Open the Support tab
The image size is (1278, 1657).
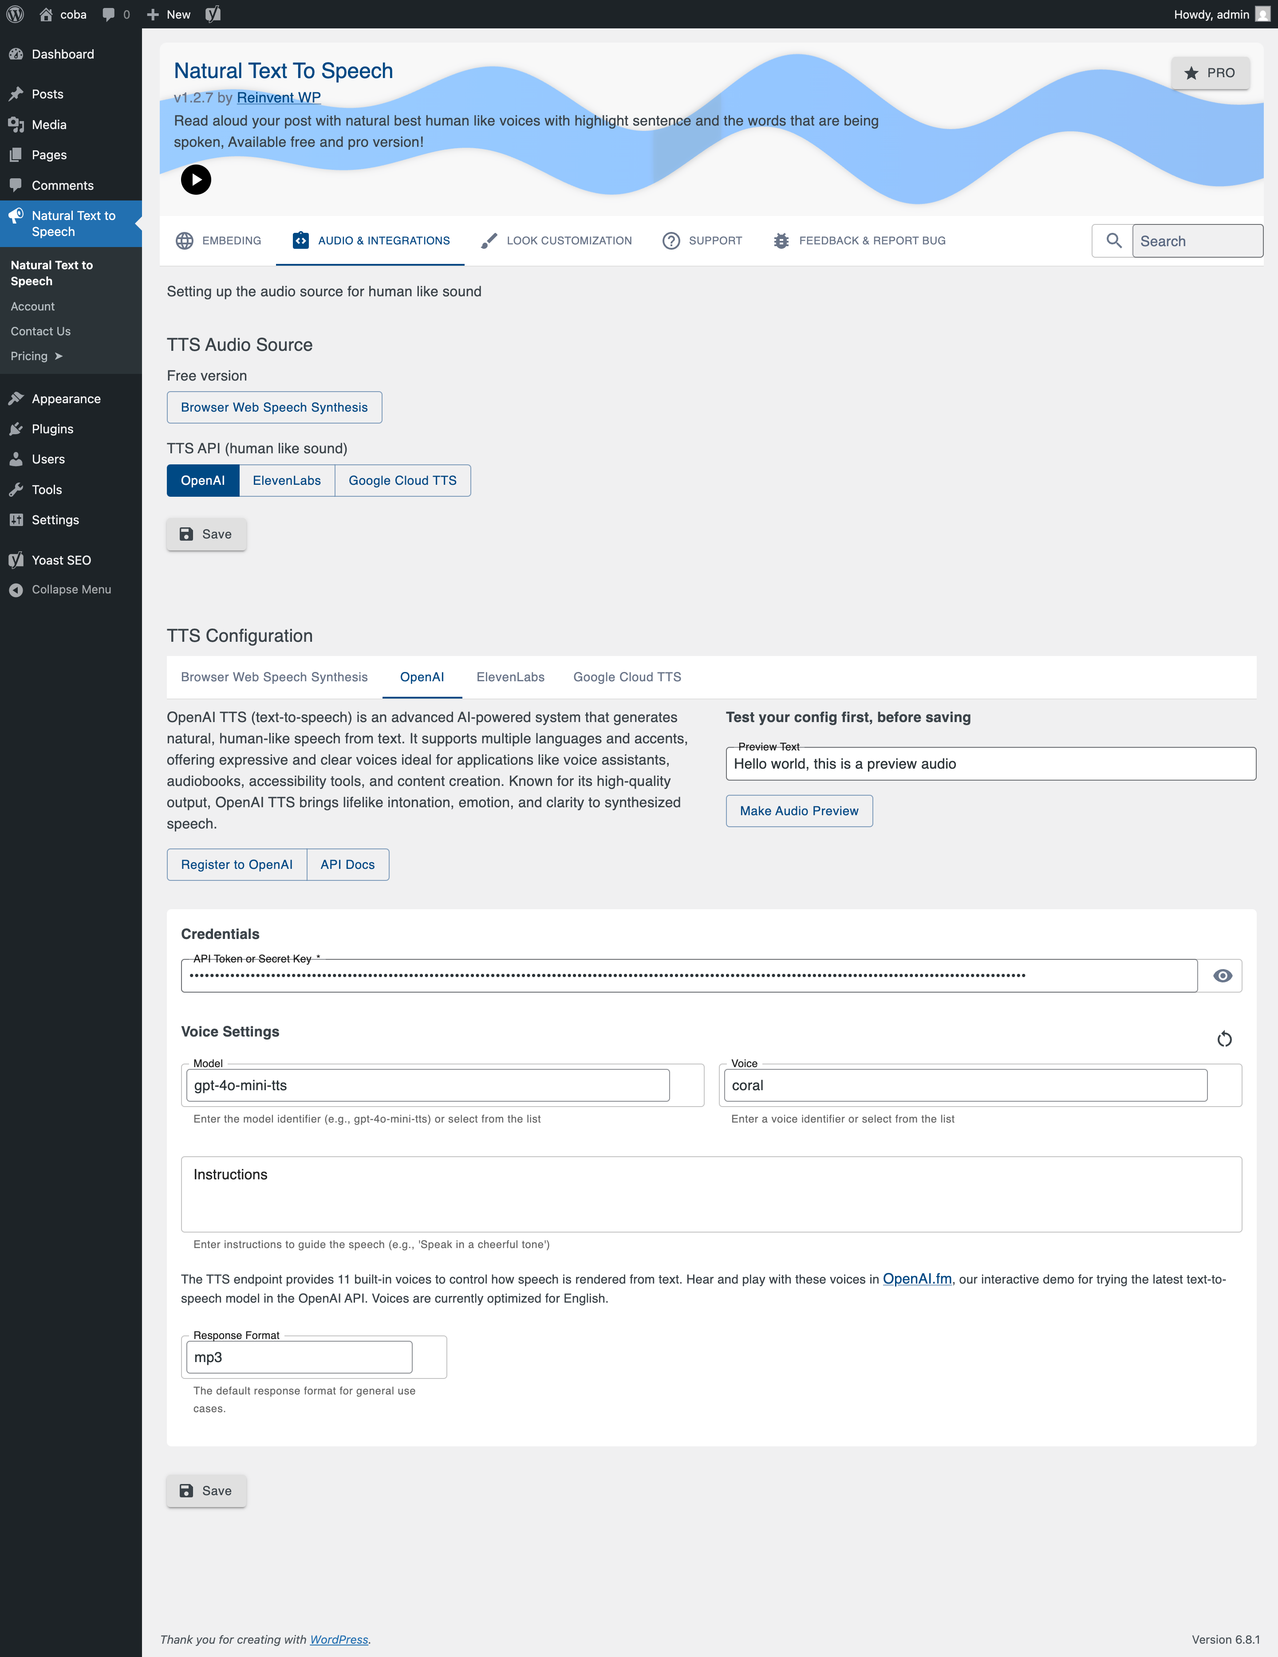pos(702,240)
